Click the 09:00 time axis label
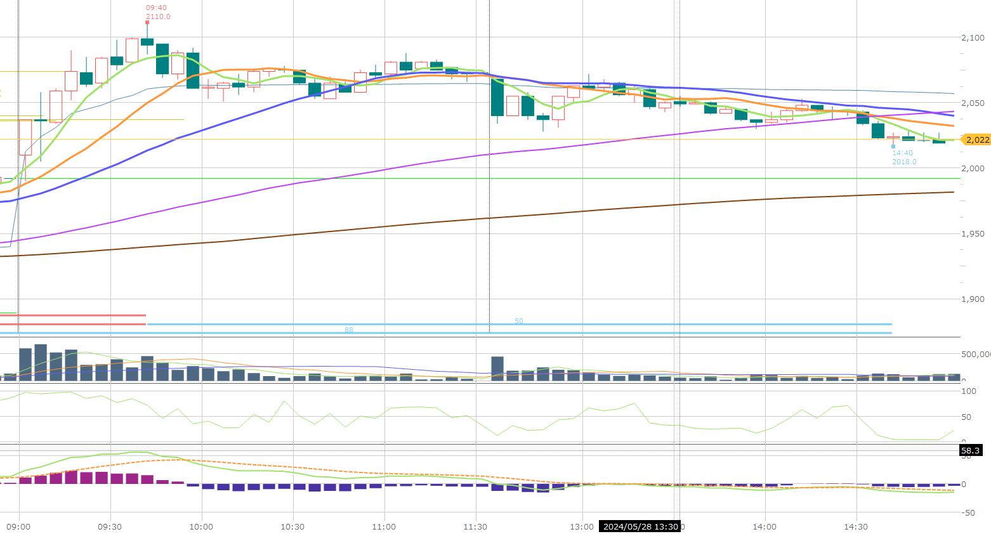 (x=18, y=526)
